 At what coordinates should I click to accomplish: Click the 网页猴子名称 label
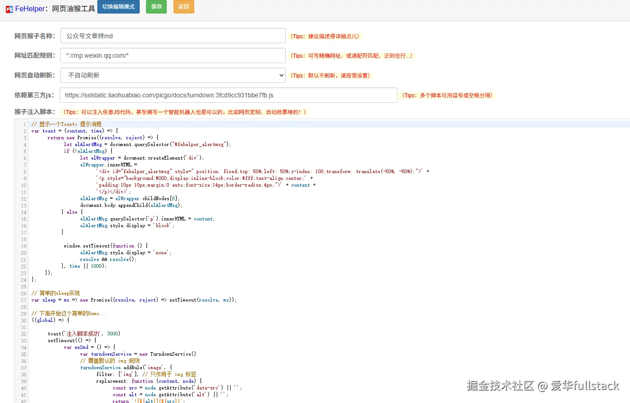[35, 36]
